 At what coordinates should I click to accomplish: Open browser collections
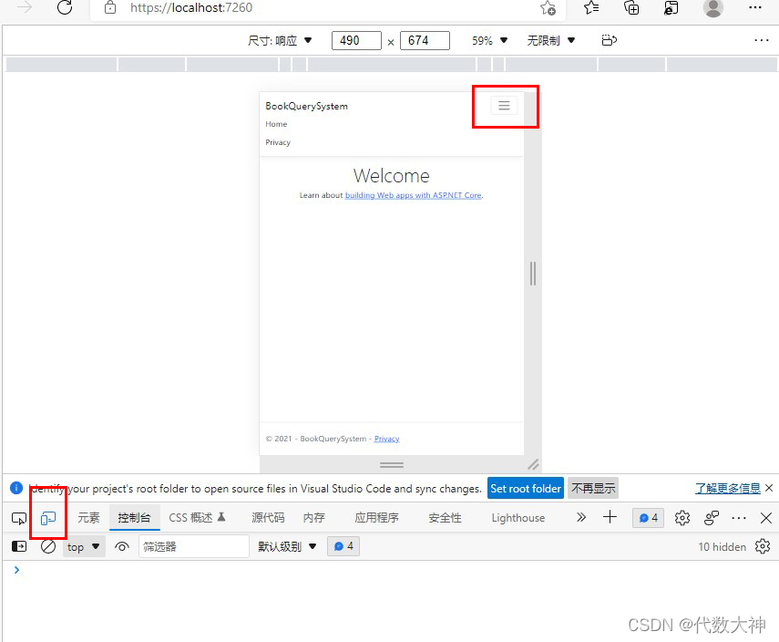tap(631, 7)
